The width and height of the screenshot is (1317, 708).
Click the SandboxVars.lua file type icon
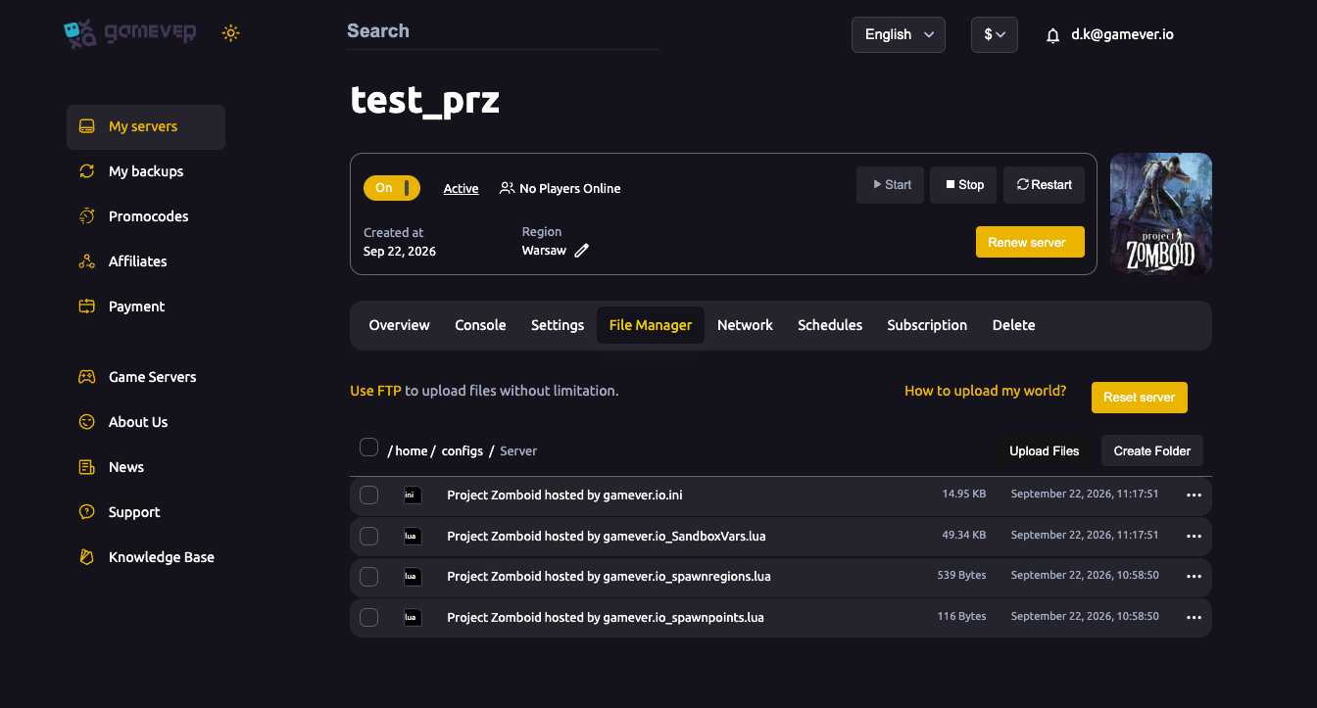413,537
